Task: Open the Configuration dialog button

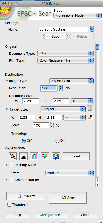Action: point(52,215)
